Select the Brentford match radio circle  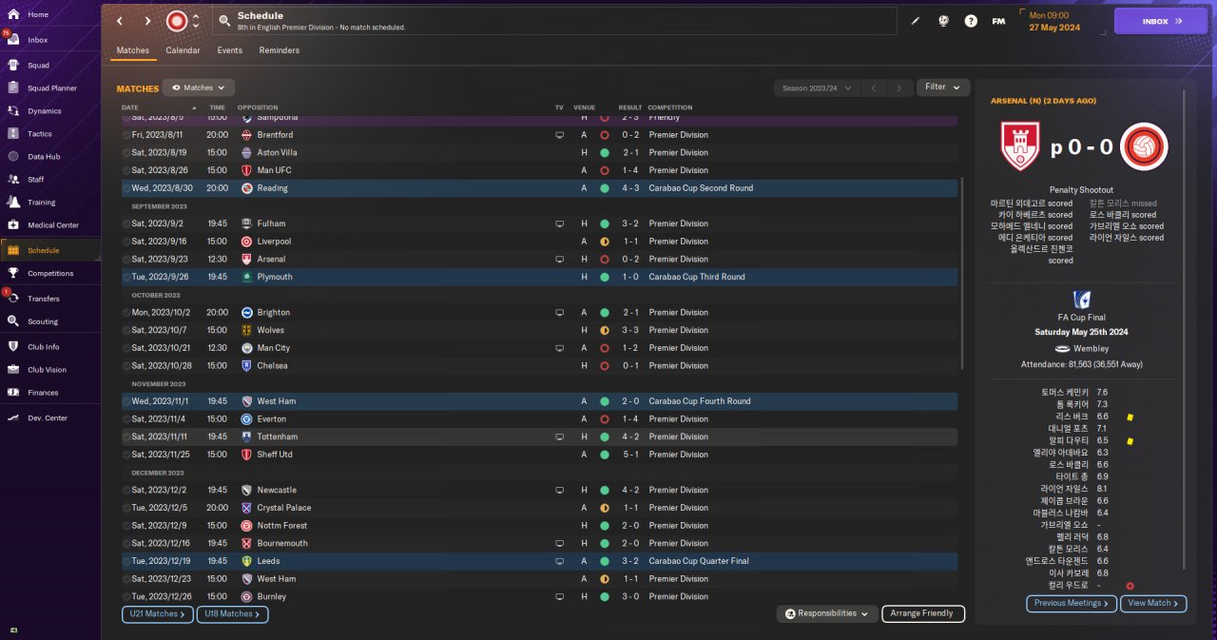(126, 135)
